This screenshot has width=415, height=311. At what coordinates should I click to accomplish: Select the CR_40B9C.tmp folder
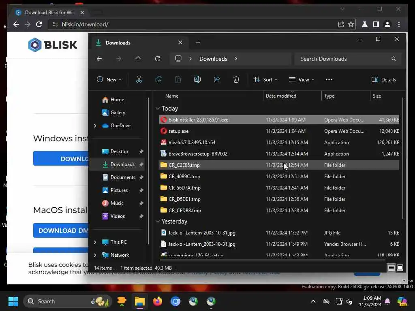pyautogui.click(x=279, y=177)
